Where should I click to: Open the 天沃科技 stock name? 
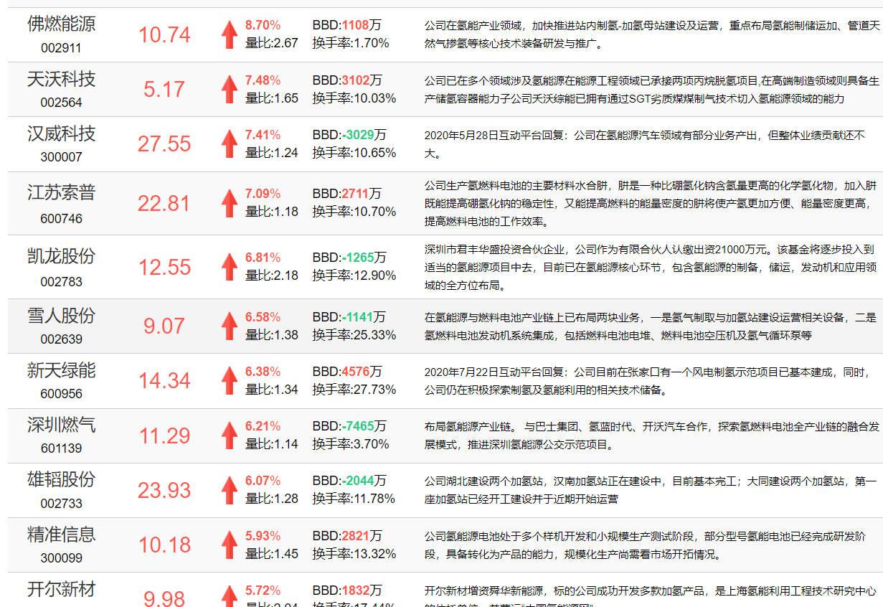[x=61, y=78]
